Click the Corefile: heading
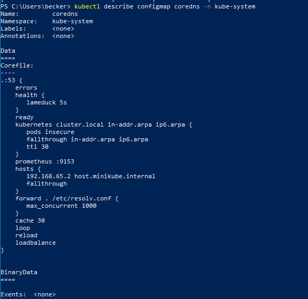 [x=17, y=65]
